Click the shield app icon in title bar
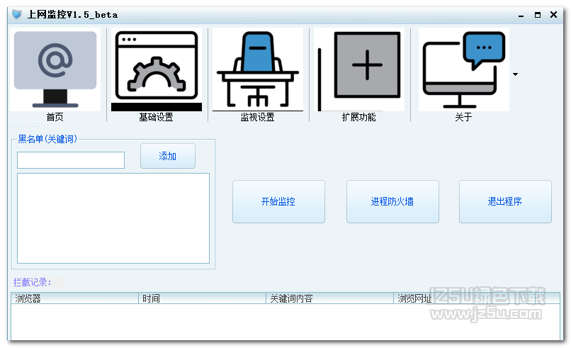This screenshot has height=348, width=571. click(x=17, y=15)
